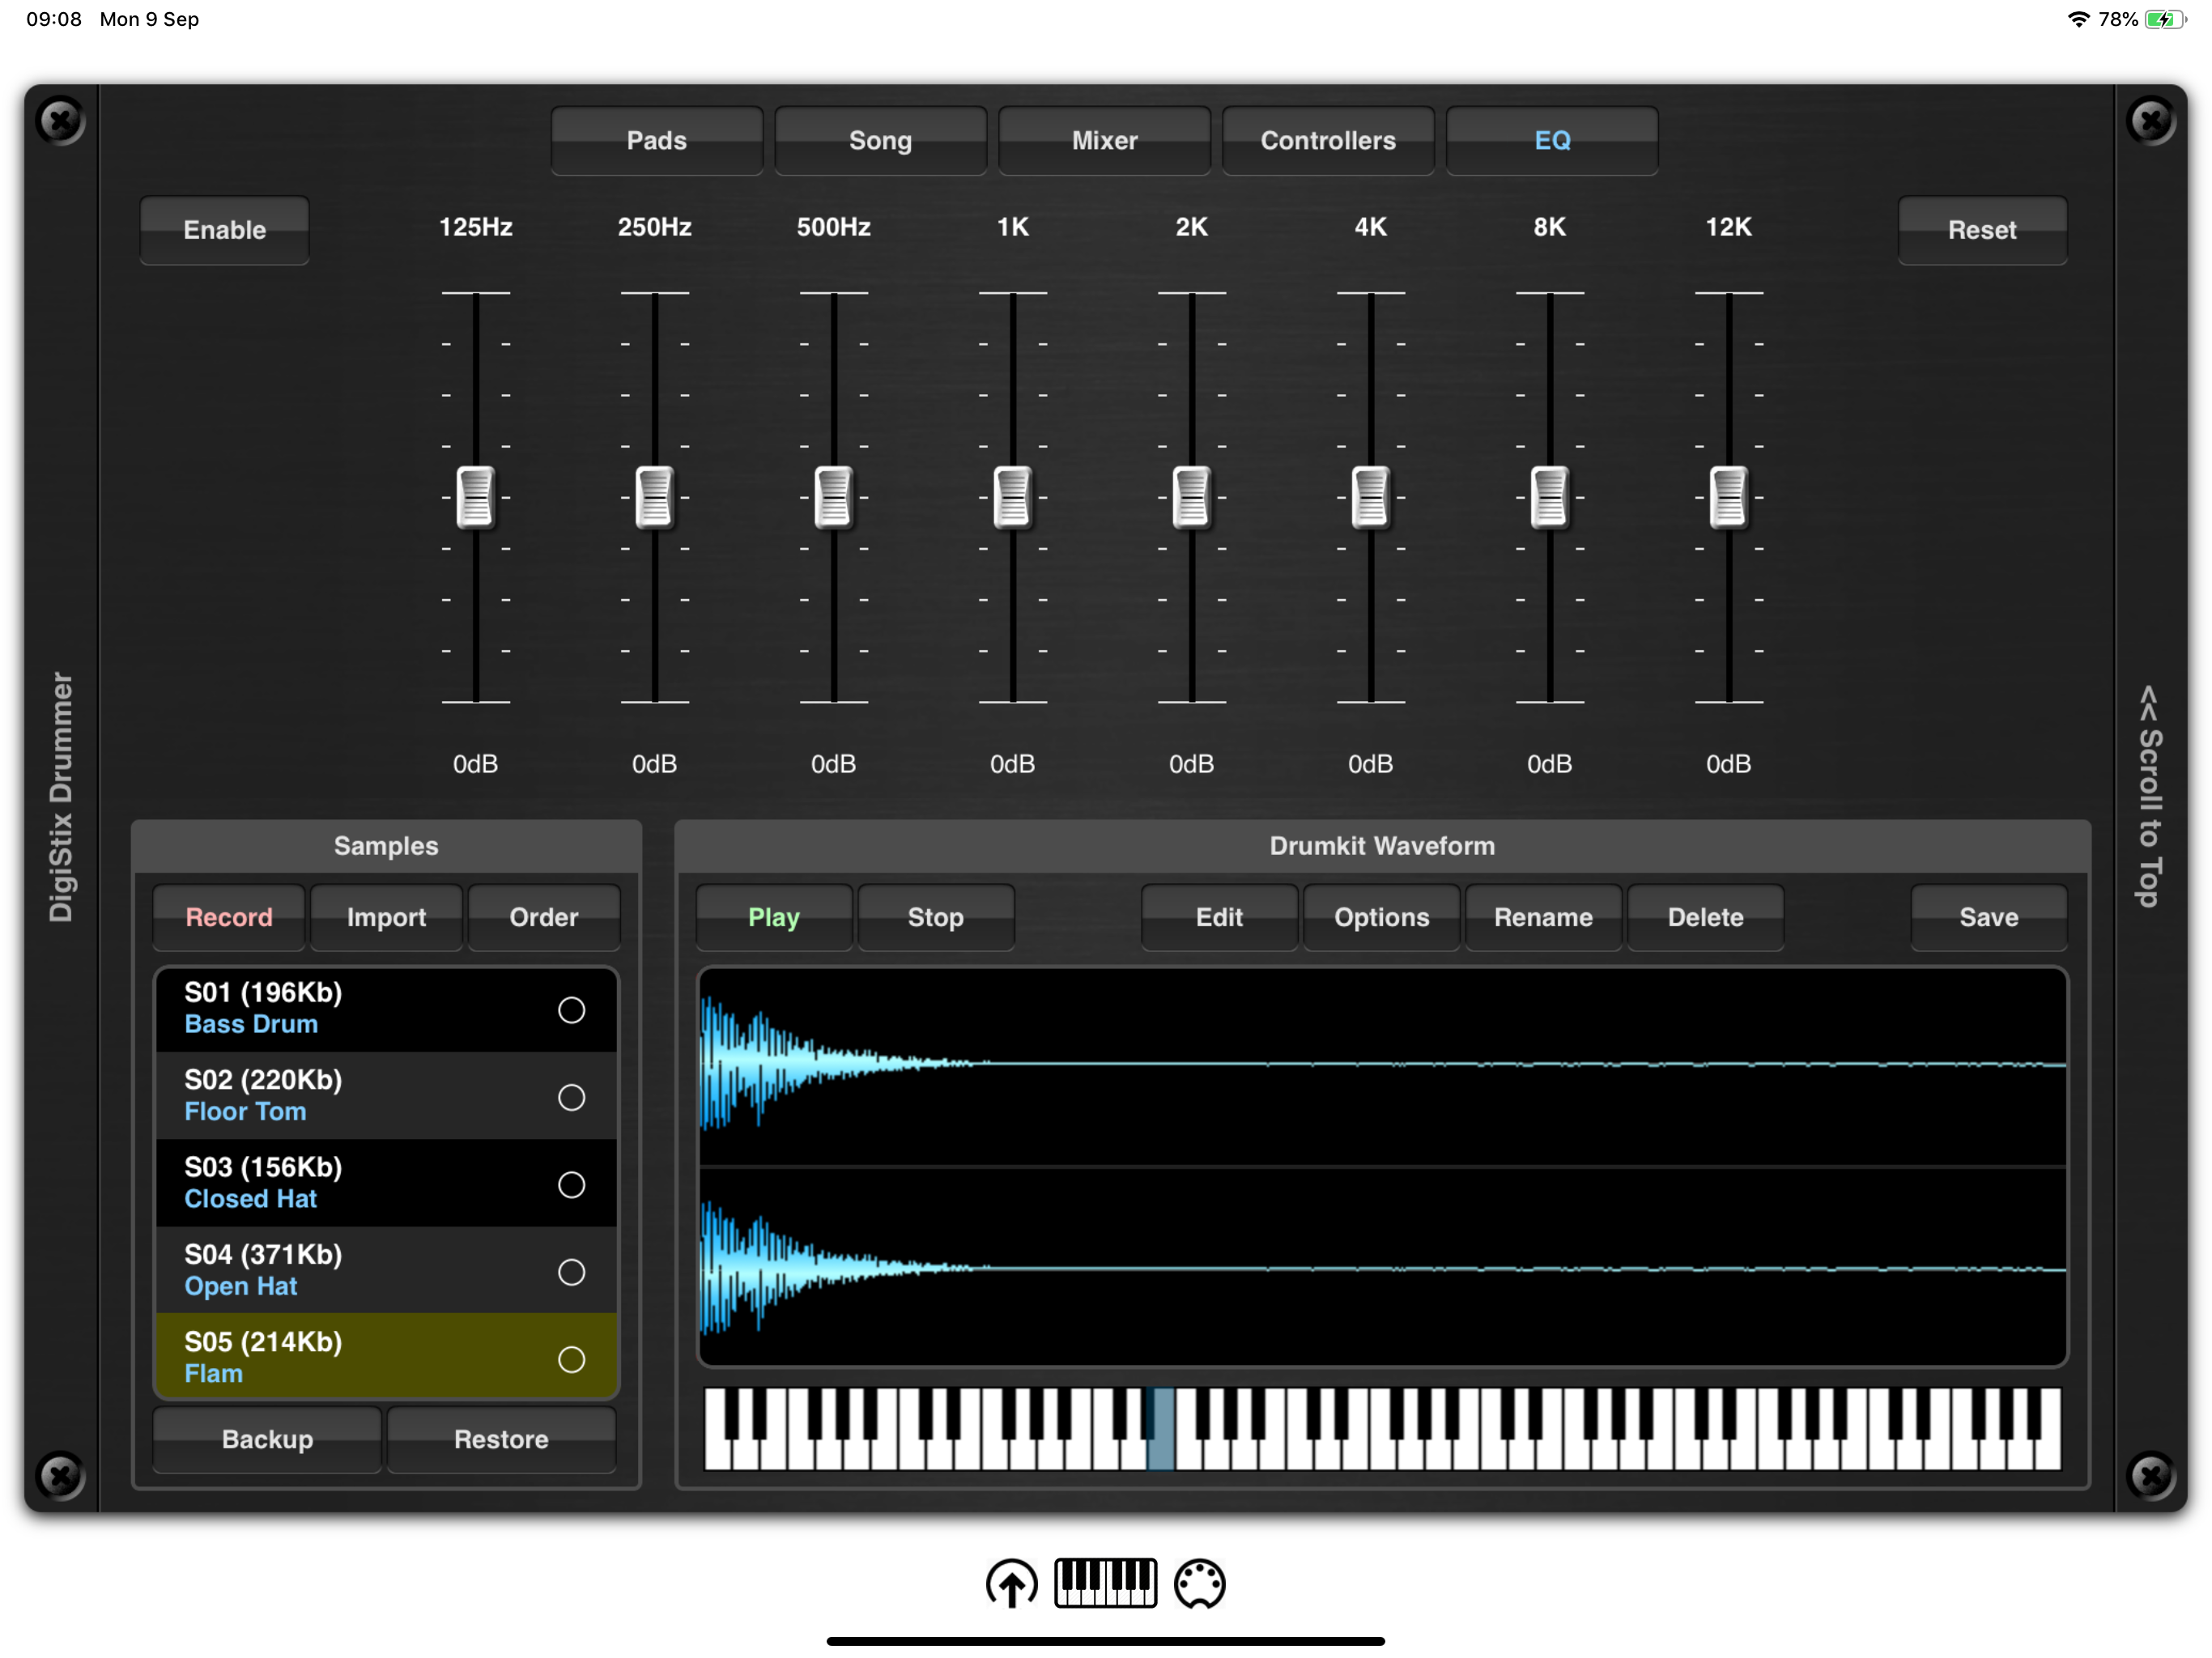Open the waveform Options button
The width and height of the screenshot is (2212, 1658).
click(1381, 917)
